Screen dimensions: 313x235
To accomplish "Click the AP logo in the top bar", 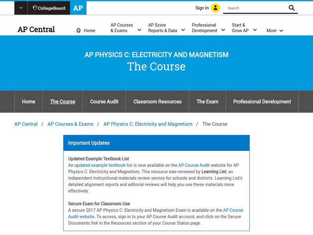I will (77, 8).
